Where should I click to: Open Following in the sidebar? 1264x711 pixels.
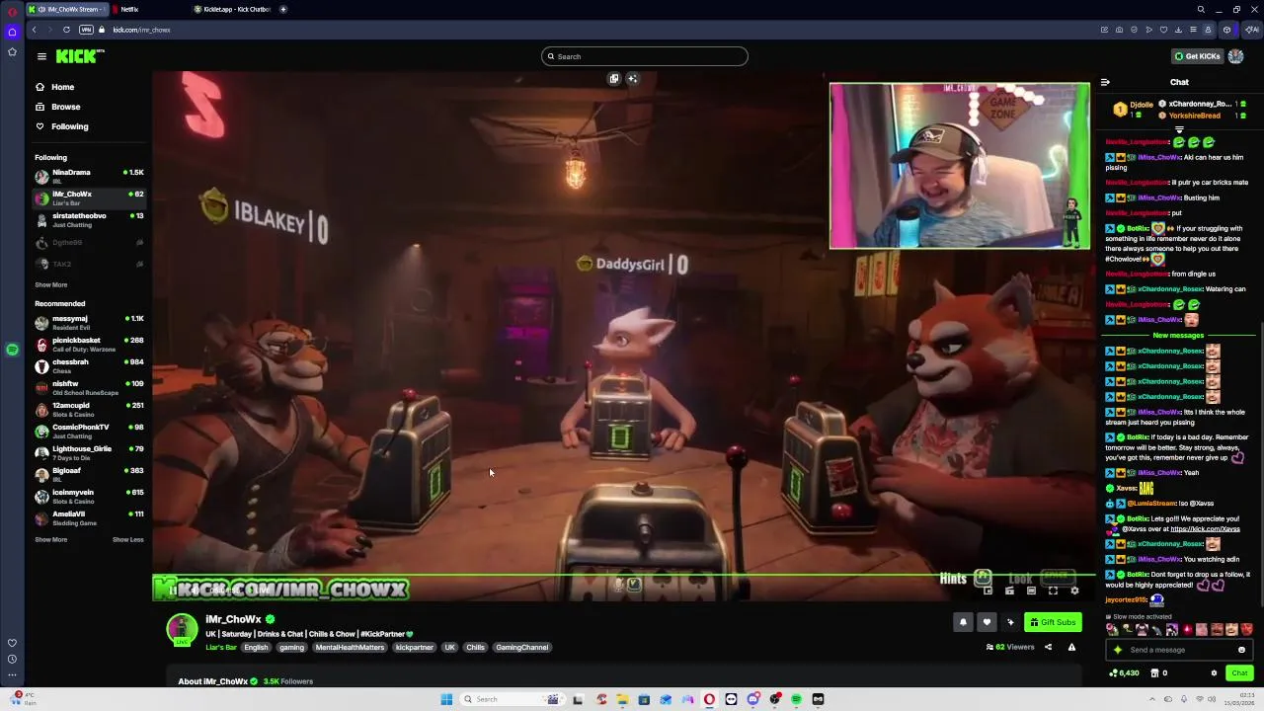click(x=61, y=126)
